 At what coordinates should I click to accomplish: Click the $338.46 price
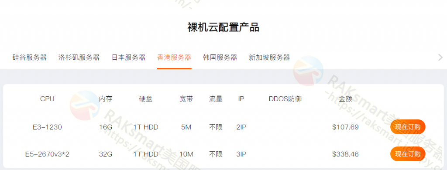(x=346, y=154)
